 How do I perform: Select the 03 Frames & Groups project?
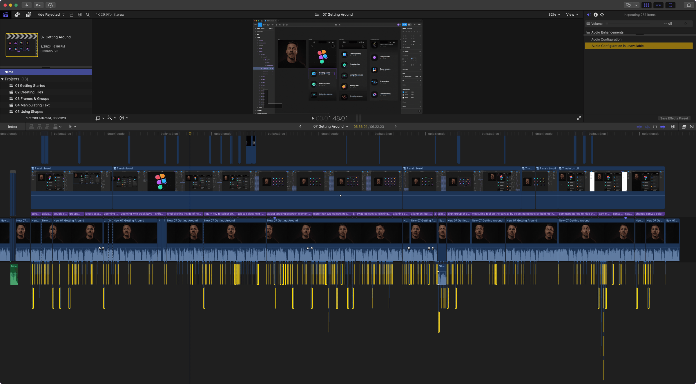[32, 98]
